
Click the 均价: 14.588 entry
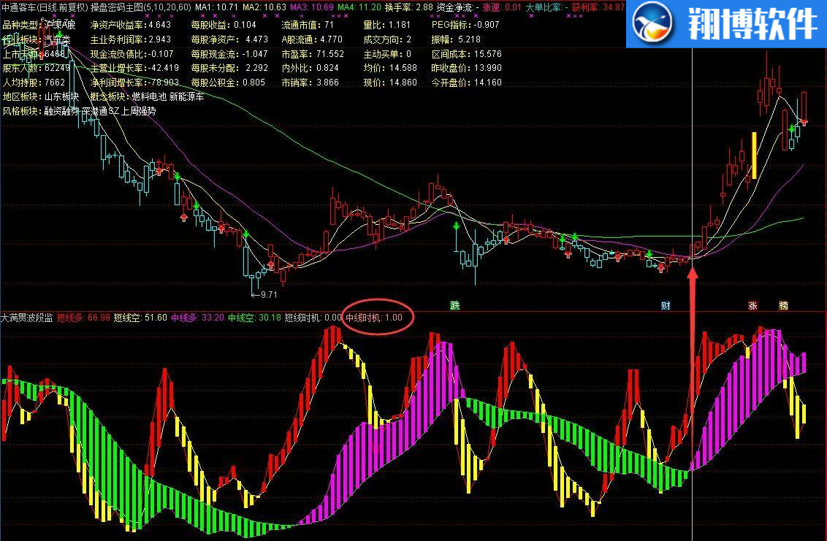[390, 67]
